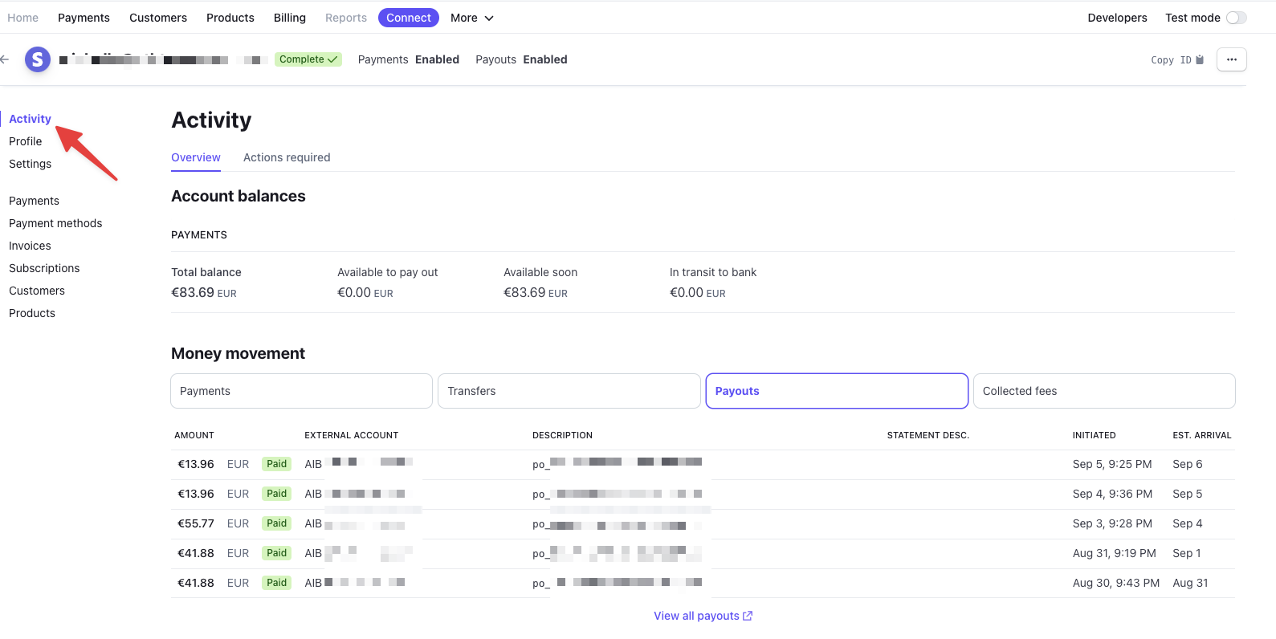1276x639 pixels.
Task: Click the account avatar S icon
Action: tap(38, 59)
